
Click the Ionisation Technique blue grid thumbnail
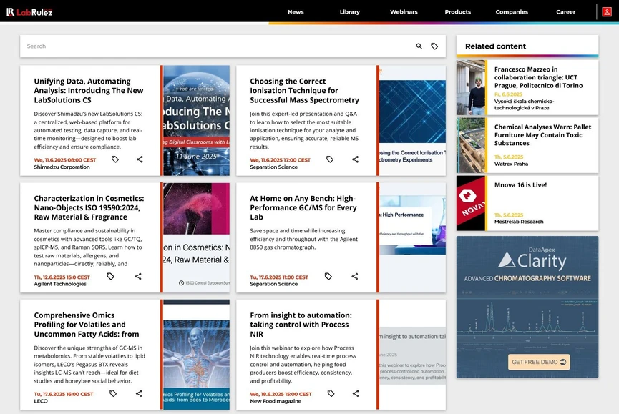tap(412, 120)
